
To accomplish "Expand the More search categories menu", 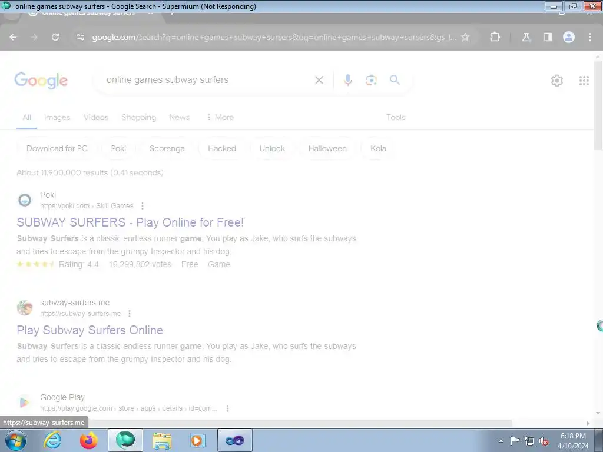I will click(x=220, y=117).
